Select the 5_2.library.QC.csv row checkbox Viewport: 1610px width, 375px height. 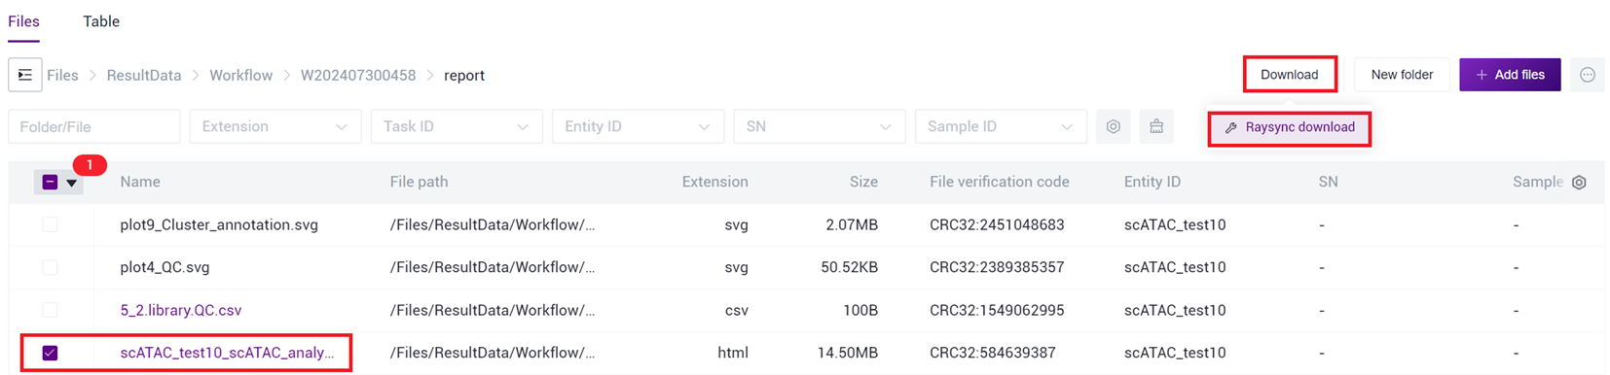(50, 310)
